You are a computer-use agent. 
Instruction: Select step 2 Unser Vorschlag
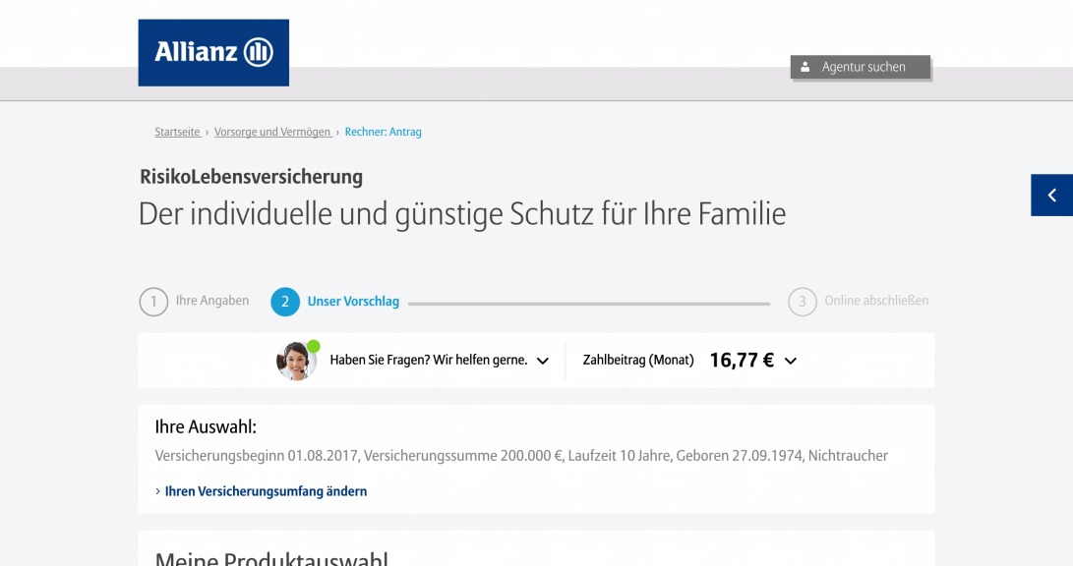[335, 302]
